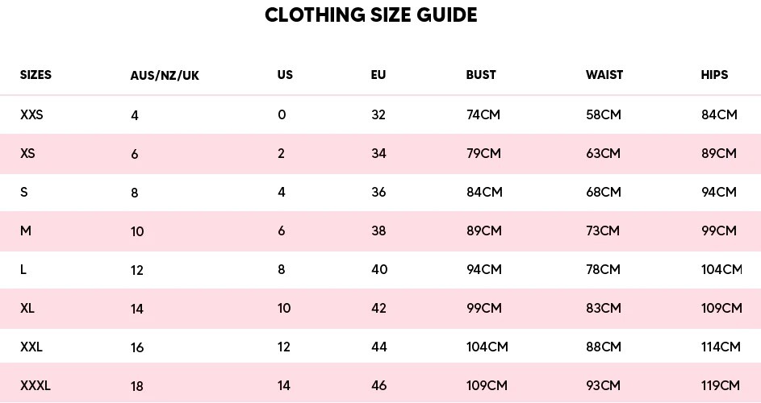Select the BUST column header

(x=481, y=75)
